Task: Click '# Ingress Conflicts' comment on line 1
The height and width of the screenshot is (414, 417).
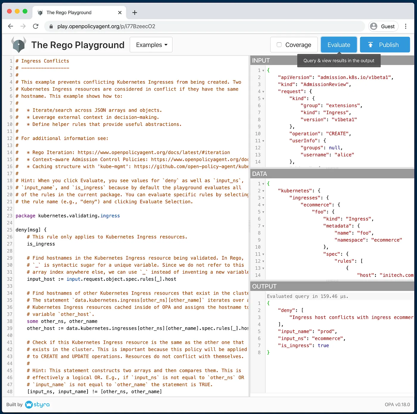Action: tap(42, 61)
